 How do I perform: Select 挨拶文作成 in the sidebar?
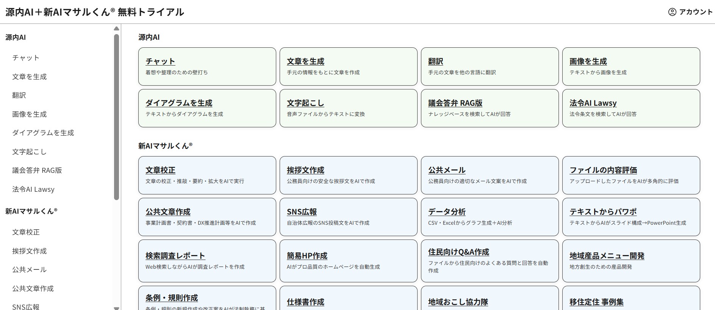tap(30, 251)
